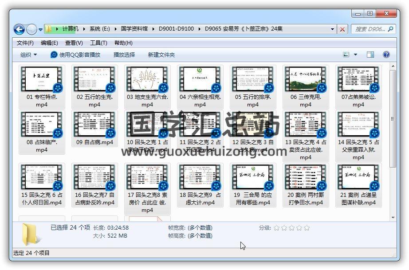409x270 pixels.
Task: Click the Forward navigation arrow button
Action: tap(31, 30)
